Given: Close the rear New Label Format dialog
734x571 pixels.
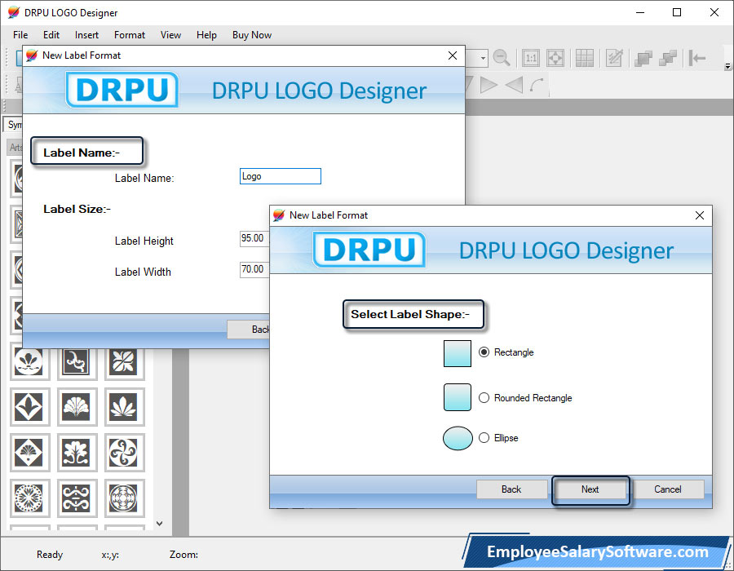Looking at the screenshot, I should (452, 55).
